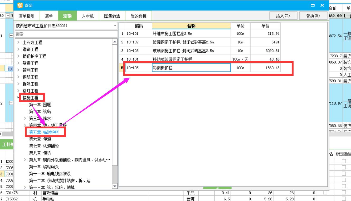Click 彩钢板护栏 name cell

[191, 68]
